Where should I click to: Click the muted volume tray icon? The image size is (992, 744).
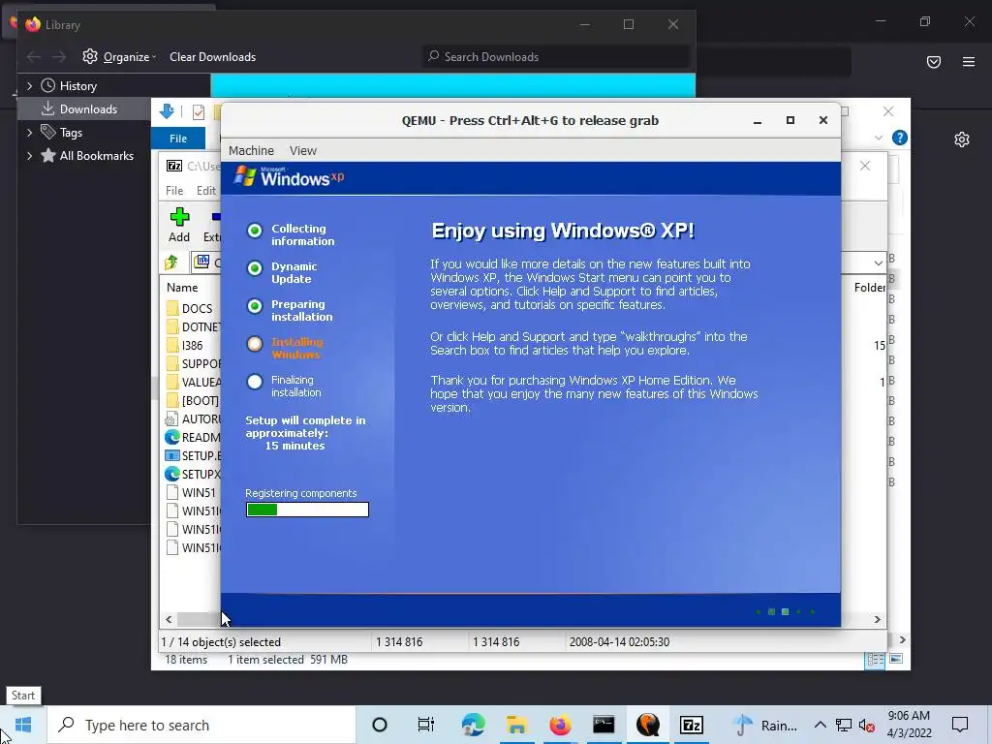click(867, 726)
